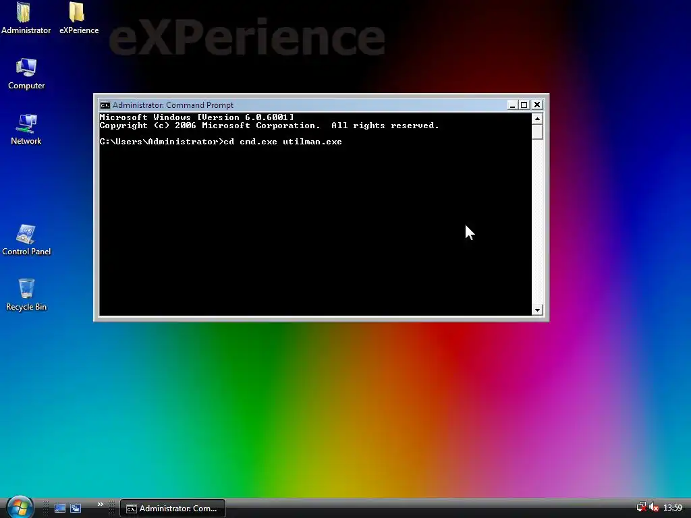The image size is (691, 518).
Task: Expand quick launch overflow chevron
Action: (101, 505)
